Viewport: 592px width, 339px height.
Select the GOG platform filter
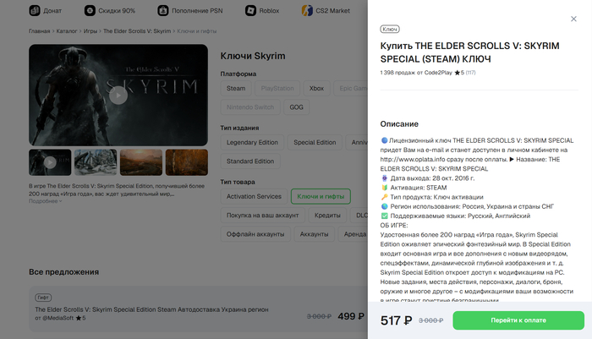click(x=296, y=107)
